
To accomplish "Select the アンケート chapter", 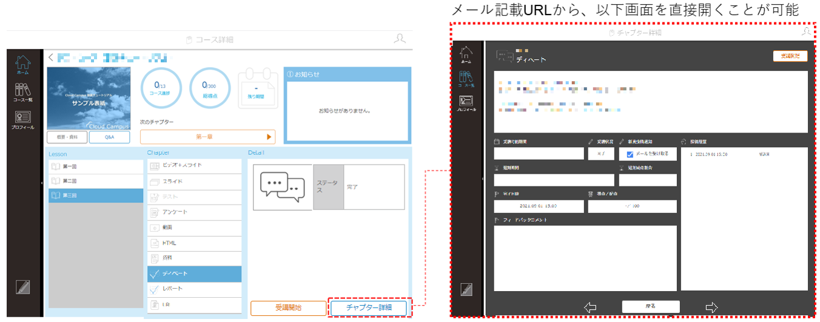I will (x=194, y=212).
